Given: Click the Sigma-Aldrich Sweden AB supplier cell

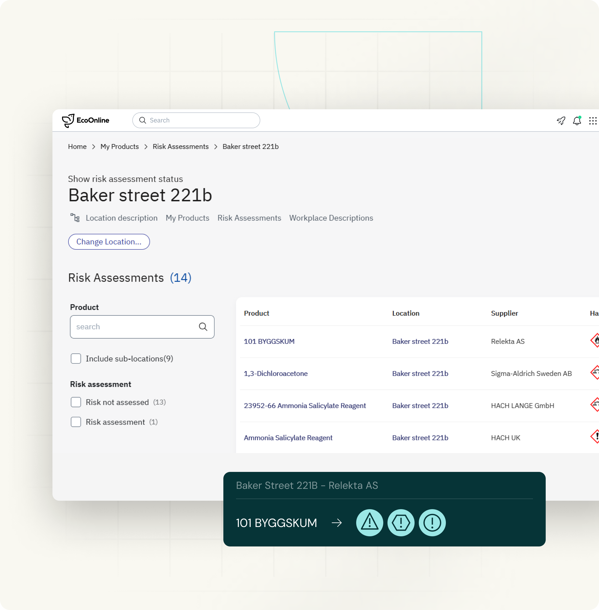Looking at the screenshot, I should click(x=531, y=373).
